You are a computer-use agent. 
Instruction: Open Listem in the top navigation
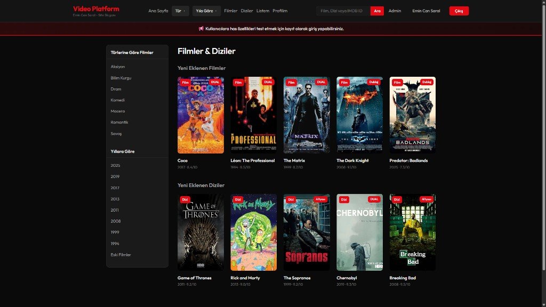(263, 11)
